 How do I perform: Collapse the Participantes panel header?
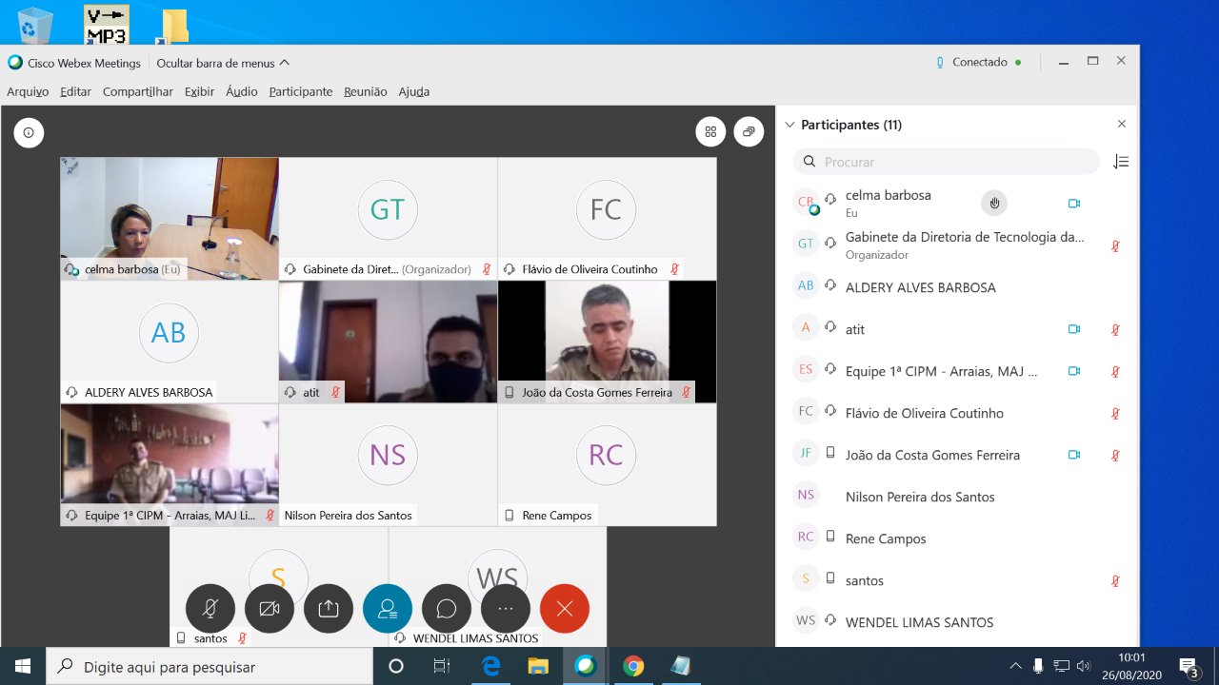pos(789,125)
